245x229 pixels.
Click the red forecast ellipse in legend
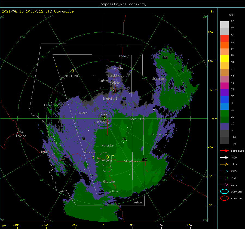pyautogui.click(x=224, y=198)
